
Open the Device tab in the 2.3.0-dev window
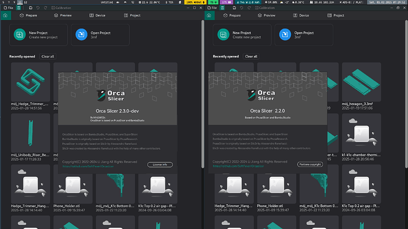(x=98, y=15)
